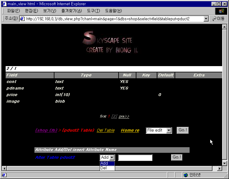Screen dimensions: 229x179
Task: Click the vertical scrollbar up arrow
Action: coord(224,27)
